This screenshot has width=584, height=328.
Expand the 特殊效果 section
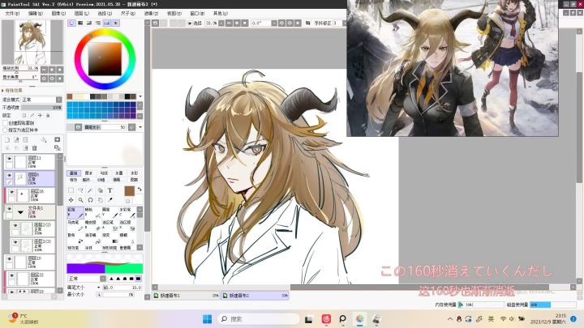[3, 91]
